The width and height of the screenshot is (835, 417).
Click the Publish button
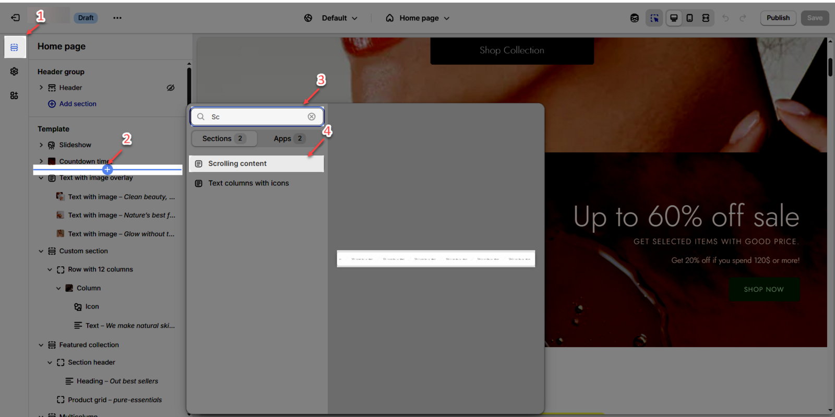click(778, 18)
